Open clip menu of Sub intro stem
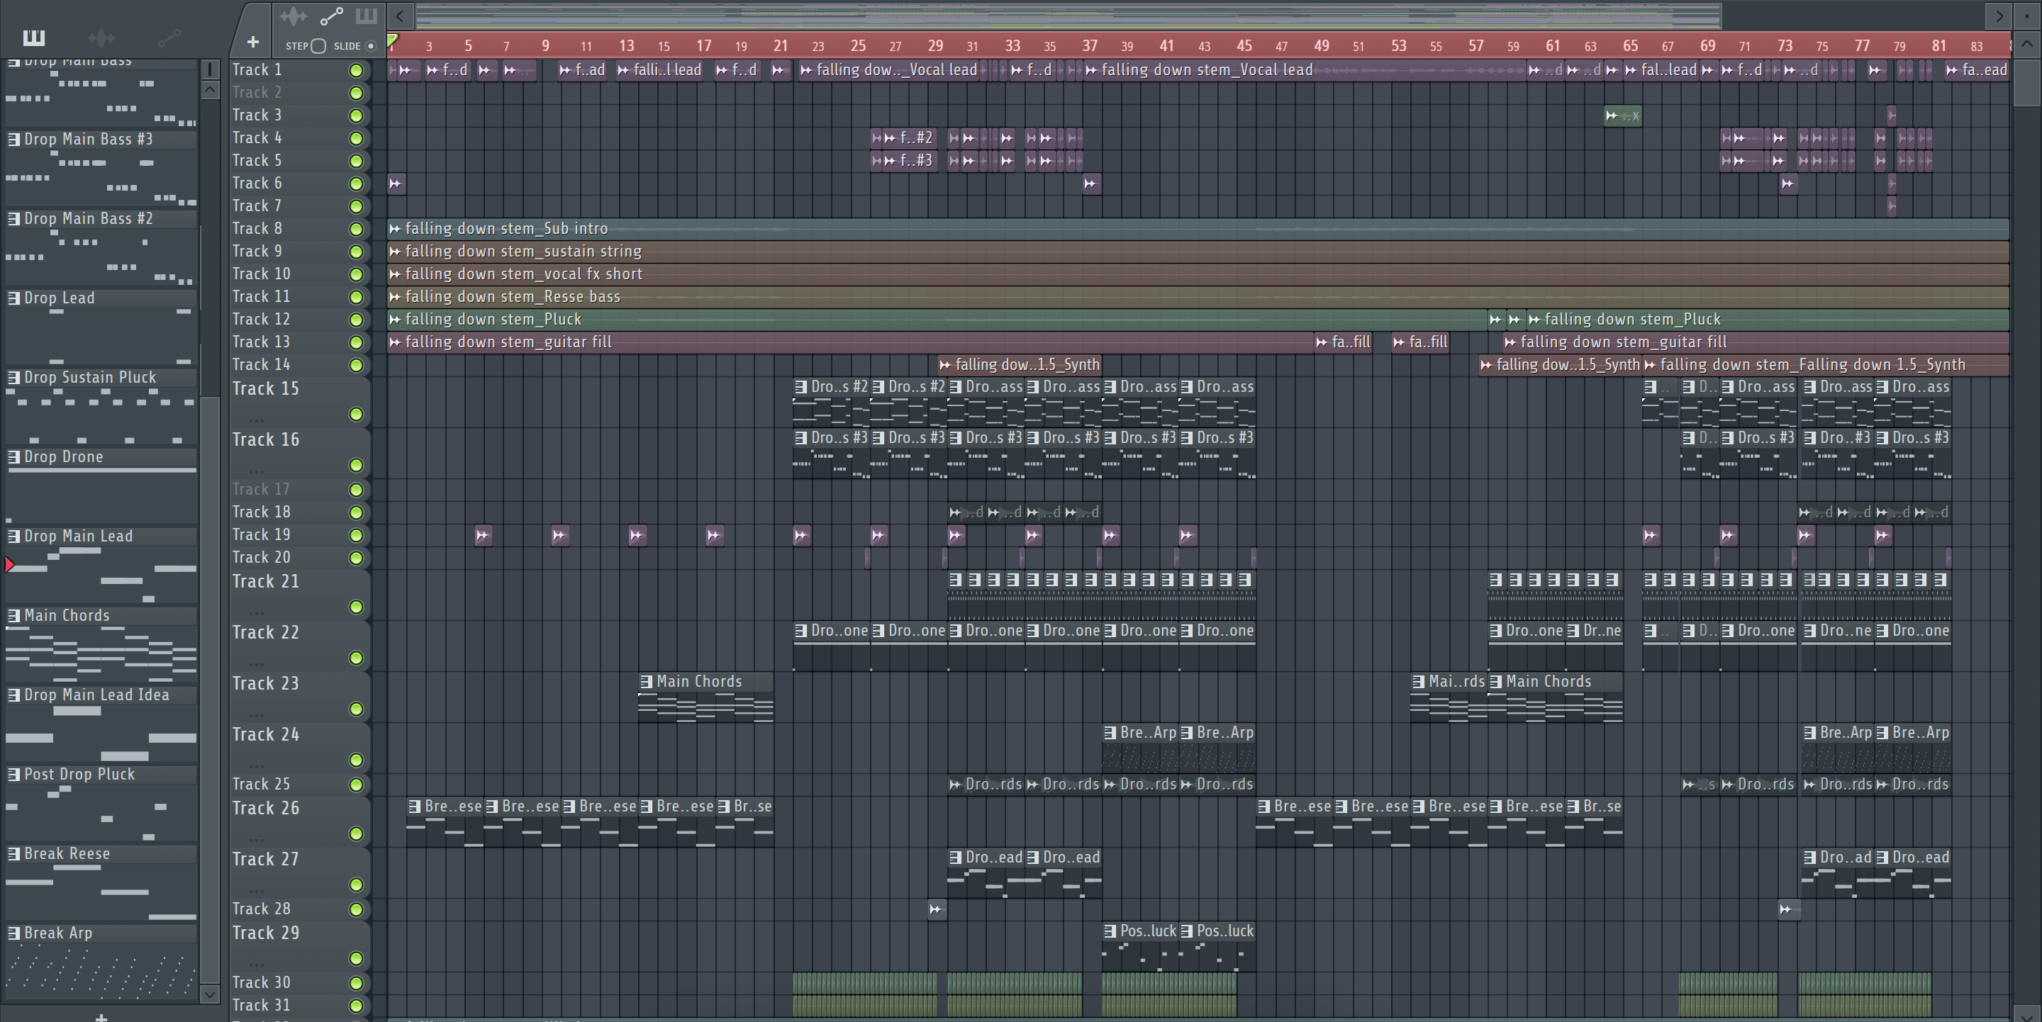The height and width of the screenshot is (1022, 2042). click(395, 229)
